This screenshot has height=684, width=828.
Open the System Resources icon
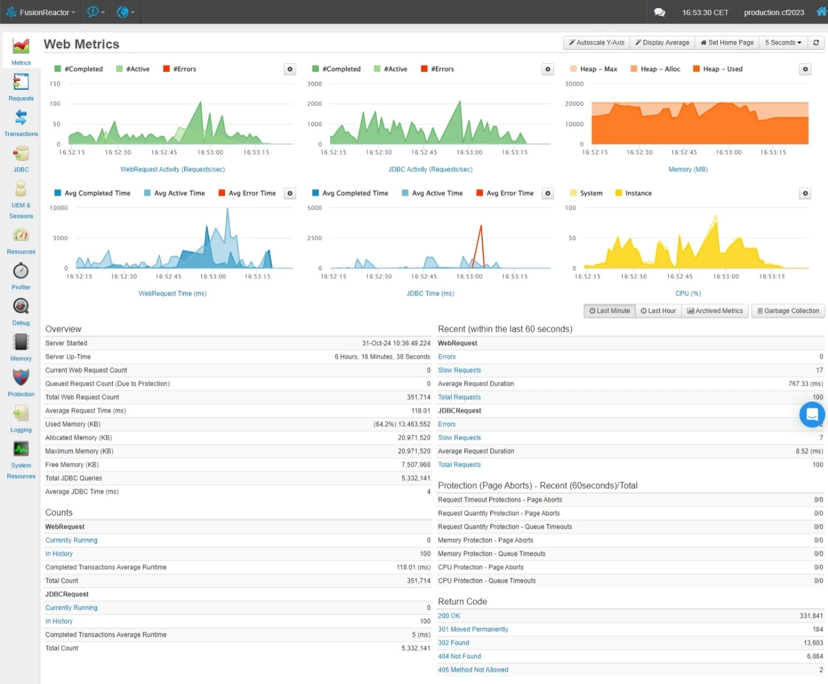point(21,449)
